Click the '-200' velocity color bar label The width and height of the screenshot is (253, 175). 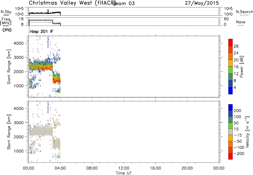(239, 154)
